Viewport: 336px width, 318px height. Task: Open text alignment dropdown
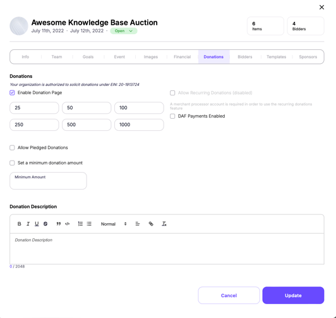coord(138,224)
